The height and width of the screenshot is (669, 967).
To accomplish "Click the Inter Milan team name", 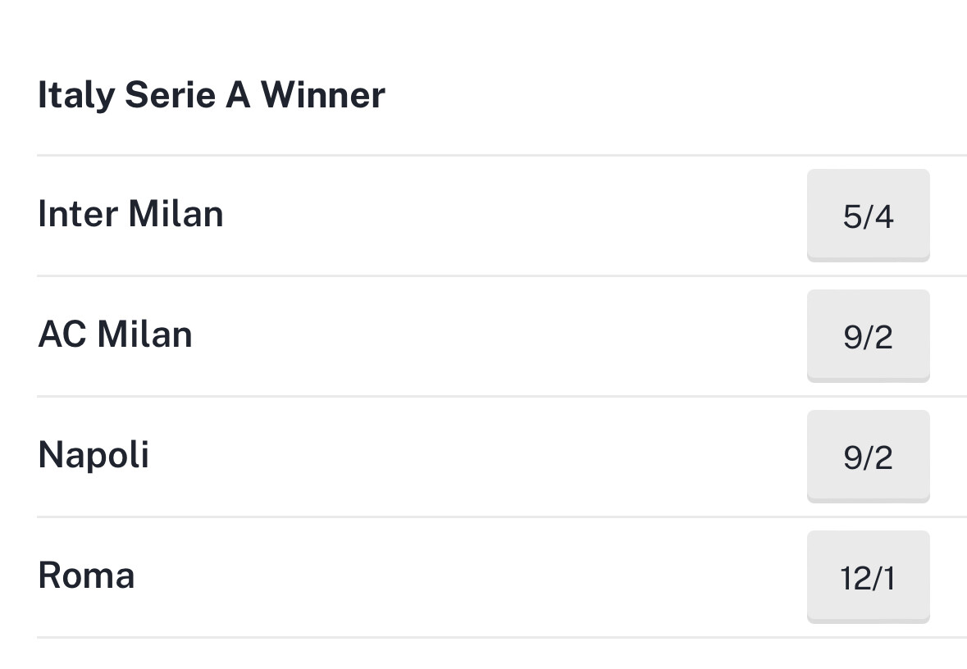I will pyautogui.click(x=130, y=214).
